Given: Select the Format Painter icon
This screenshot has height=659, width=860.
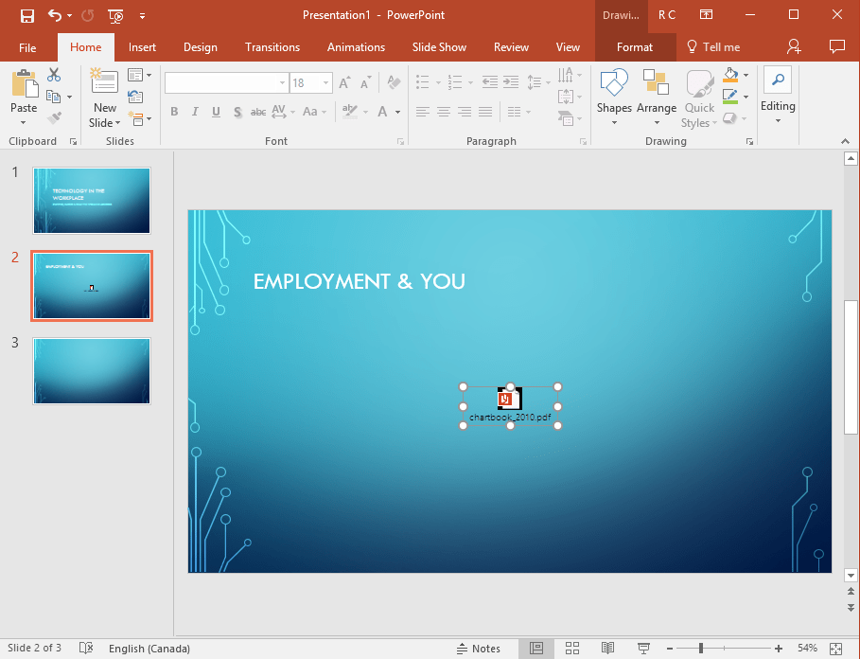Looking at the screenshot, I should 54,117.
